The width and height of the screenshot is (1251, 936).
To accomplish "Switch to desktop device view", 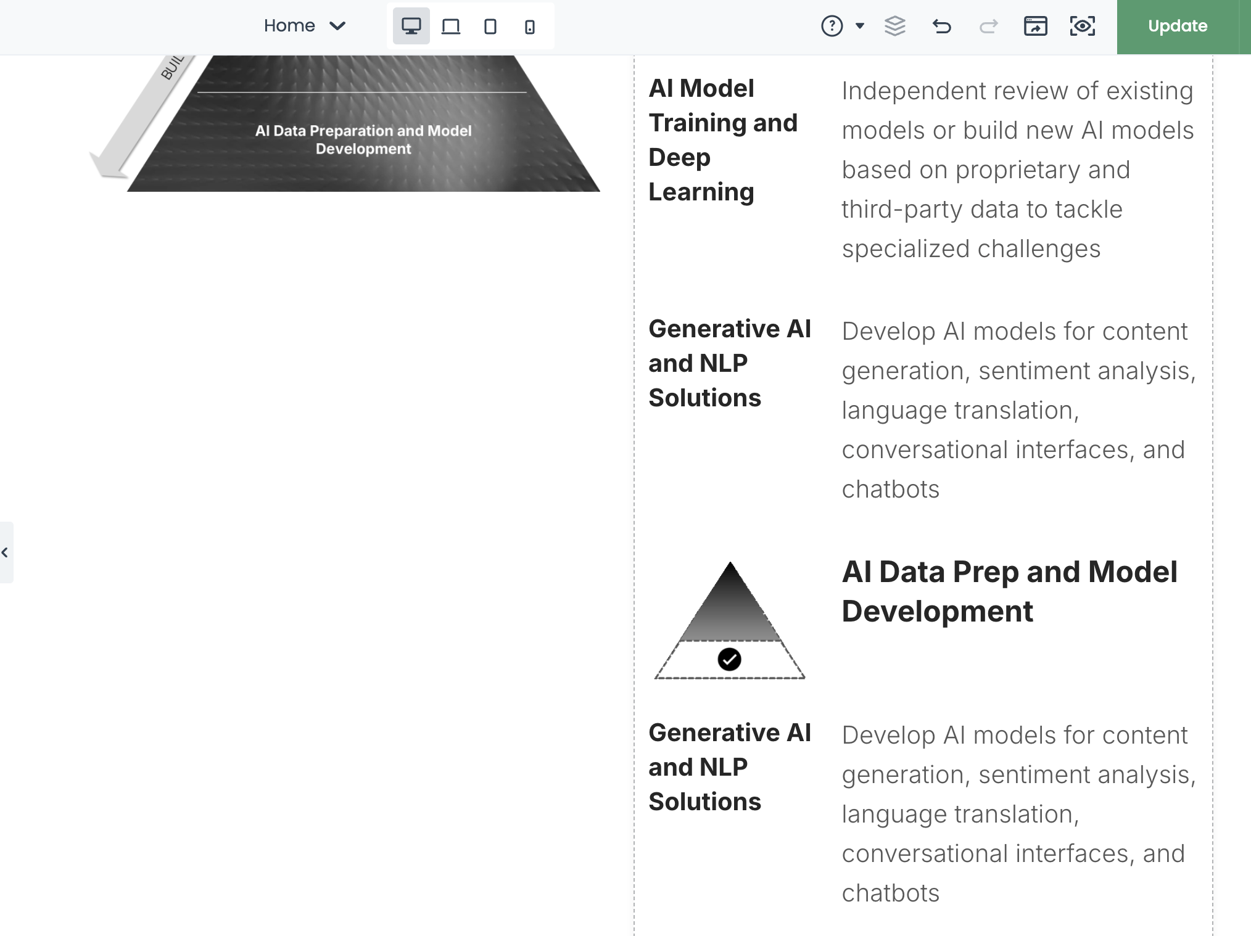I will (411, 27).
